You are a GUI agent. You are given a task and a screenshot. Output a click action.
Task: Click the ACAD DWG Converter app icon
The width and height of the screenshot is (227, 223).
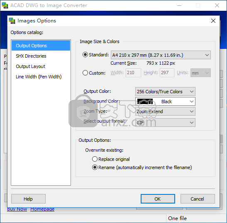pyautogui.click(x=5, y=5)
